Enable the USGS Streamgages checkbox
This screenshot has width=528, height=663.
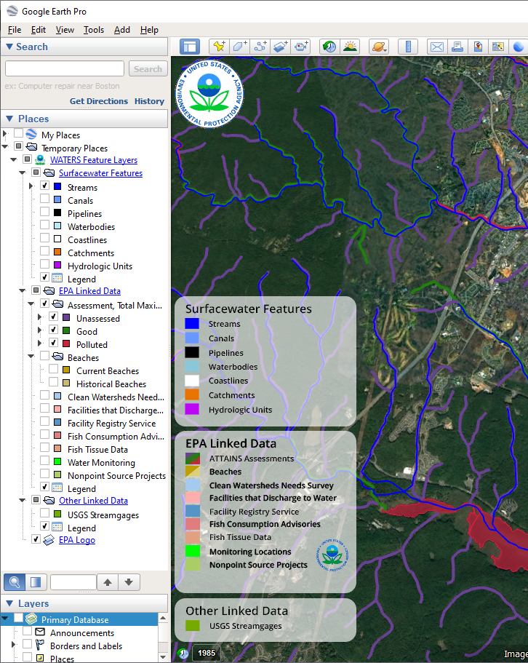click(x=44, y=513)
